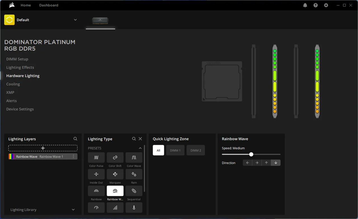Set direction to down arrow
This screenshot has height=219, width=358.
[x=276, y=163]
